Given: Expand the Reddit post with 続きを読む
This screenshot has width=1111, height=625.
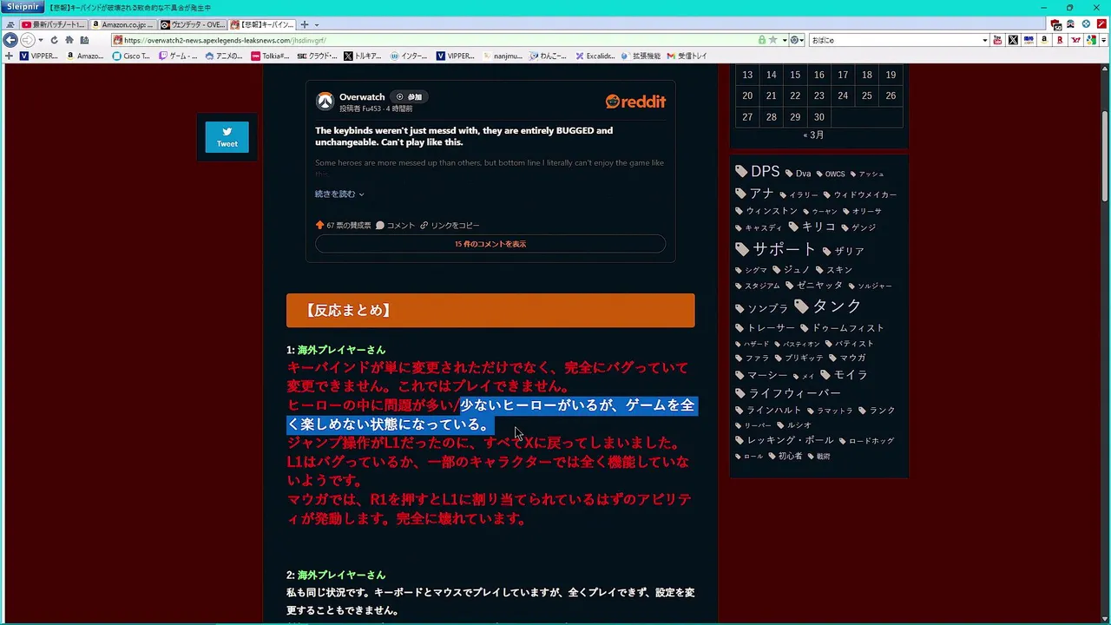Looking at the screenshot, I should [x=339, y=194].
